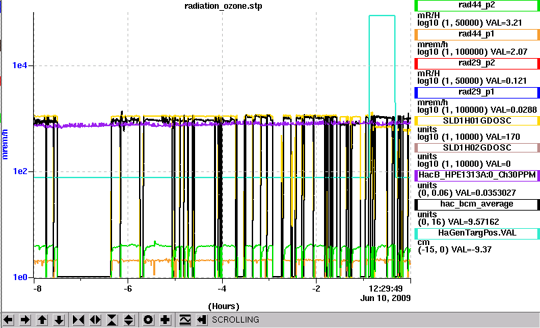
Task: Select the SLD1H02GDOSC legend entry
Action: point(477,148)
